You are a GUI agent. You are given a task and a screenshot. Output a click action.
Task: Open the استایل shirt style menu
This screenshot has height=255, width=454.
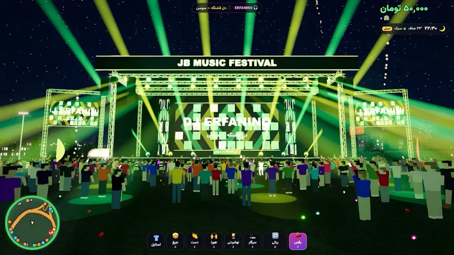156,241
